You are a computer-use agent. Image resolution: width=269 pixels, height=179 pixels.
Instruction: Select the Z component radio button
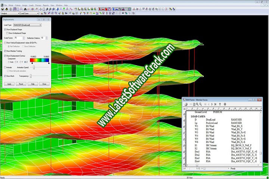click(x=25, y=62)
